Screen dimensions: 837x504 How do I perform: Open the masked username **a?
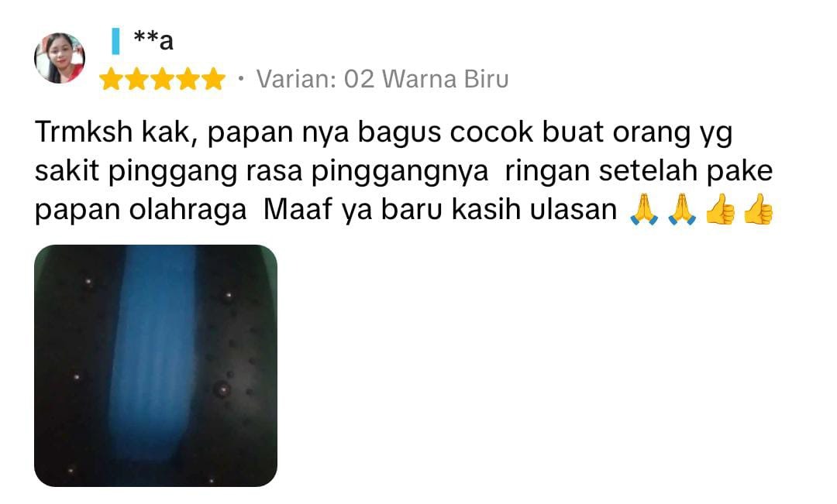tap(153, 40)
